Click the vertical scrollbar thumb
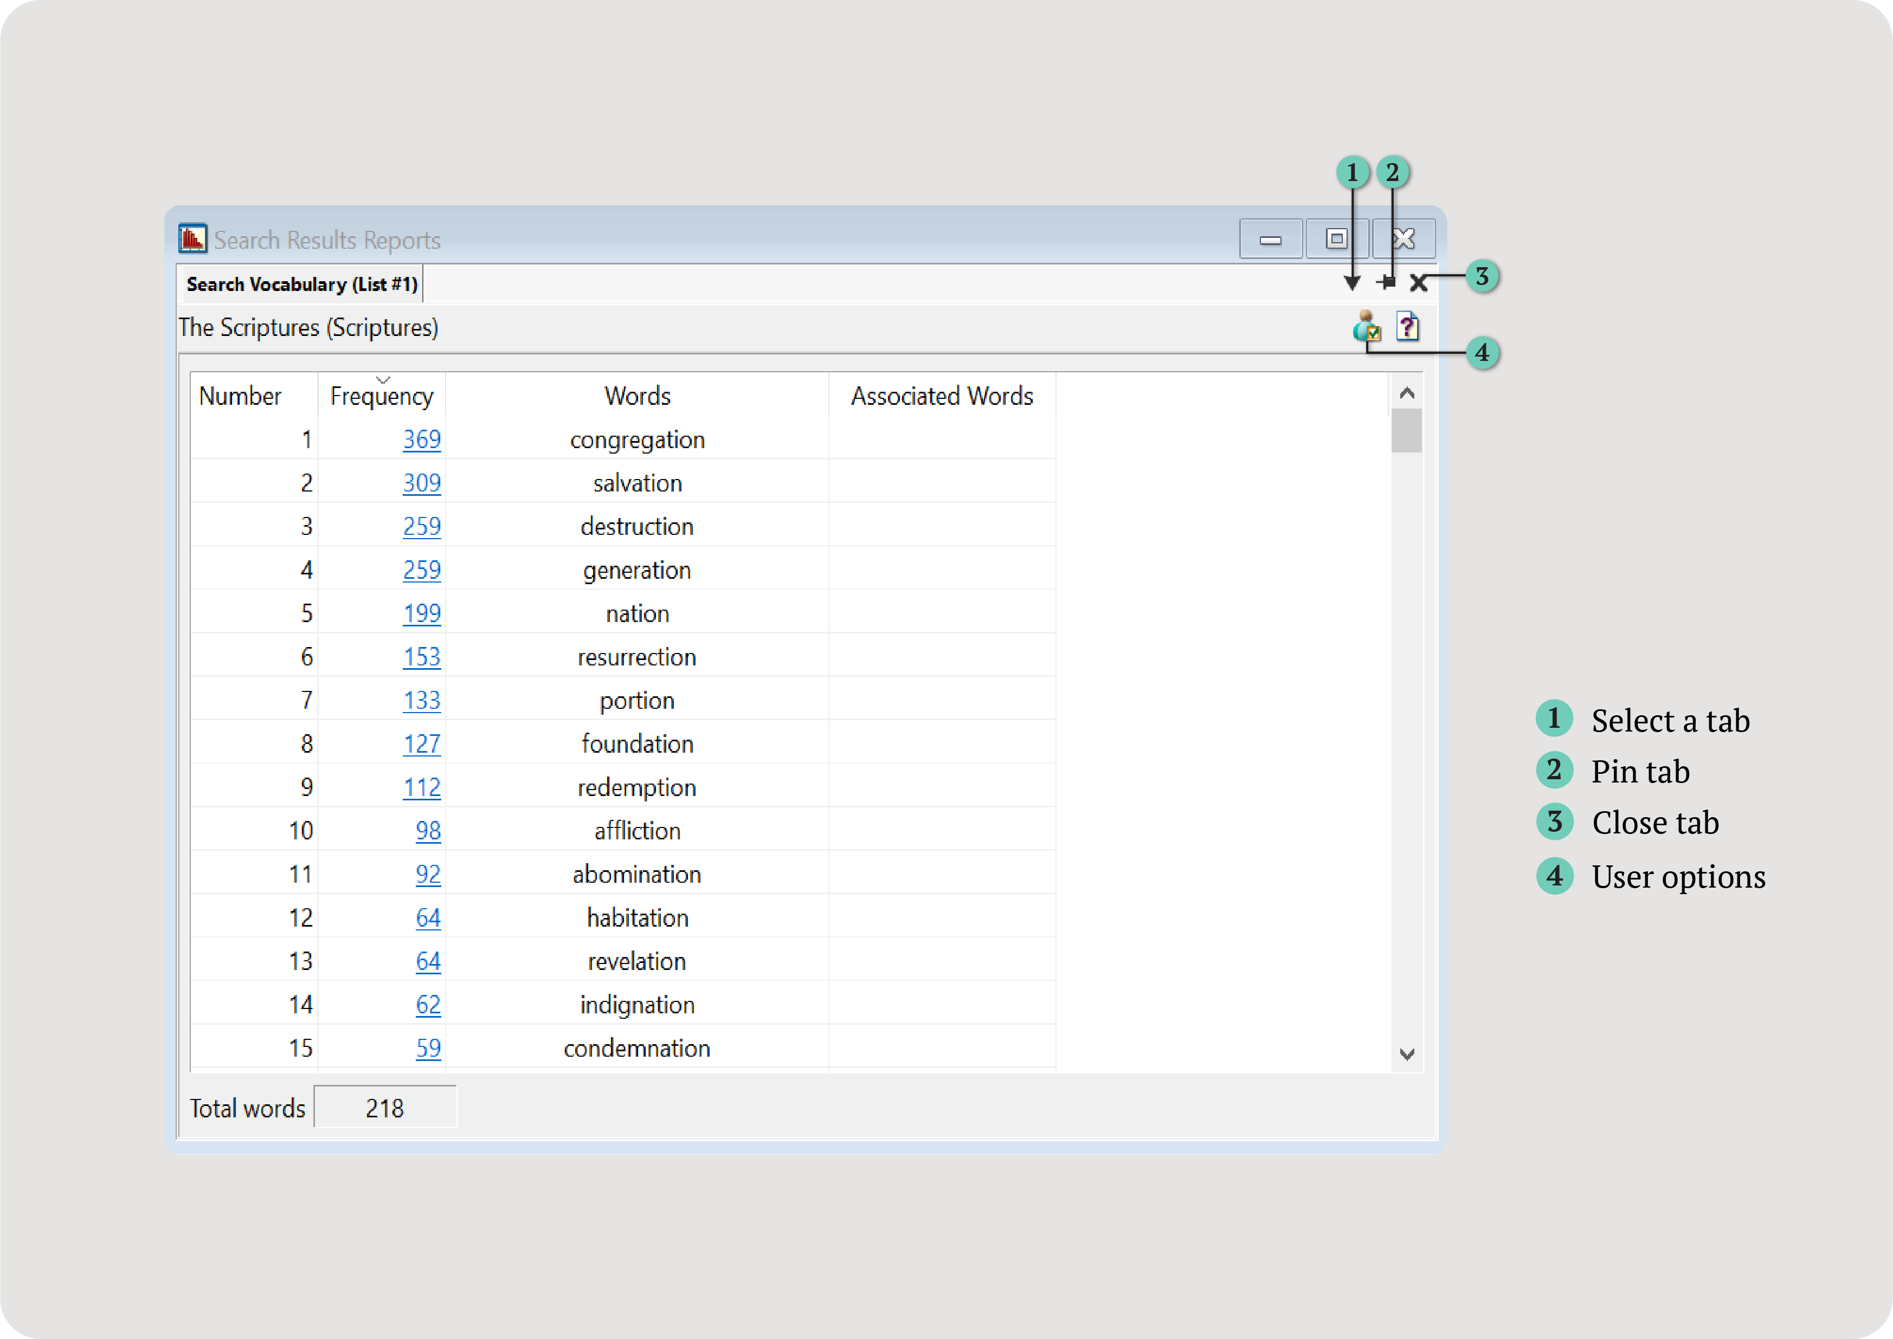This screenshot has height=1339, width=1893. pyautogui.click(x=1406, y=430)
